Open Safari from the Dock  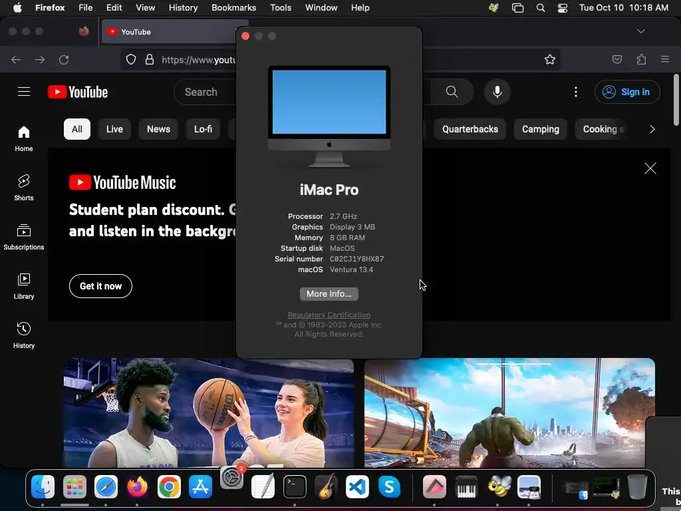(x=106, y=486)
